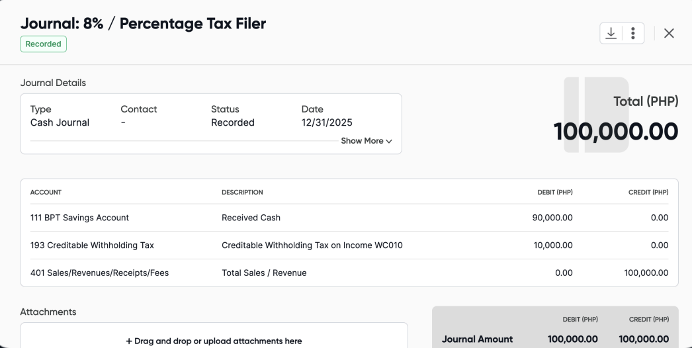The image size is (692, 348).
Task: Click the Cash Journal type value
Action: tap(60, 122)
